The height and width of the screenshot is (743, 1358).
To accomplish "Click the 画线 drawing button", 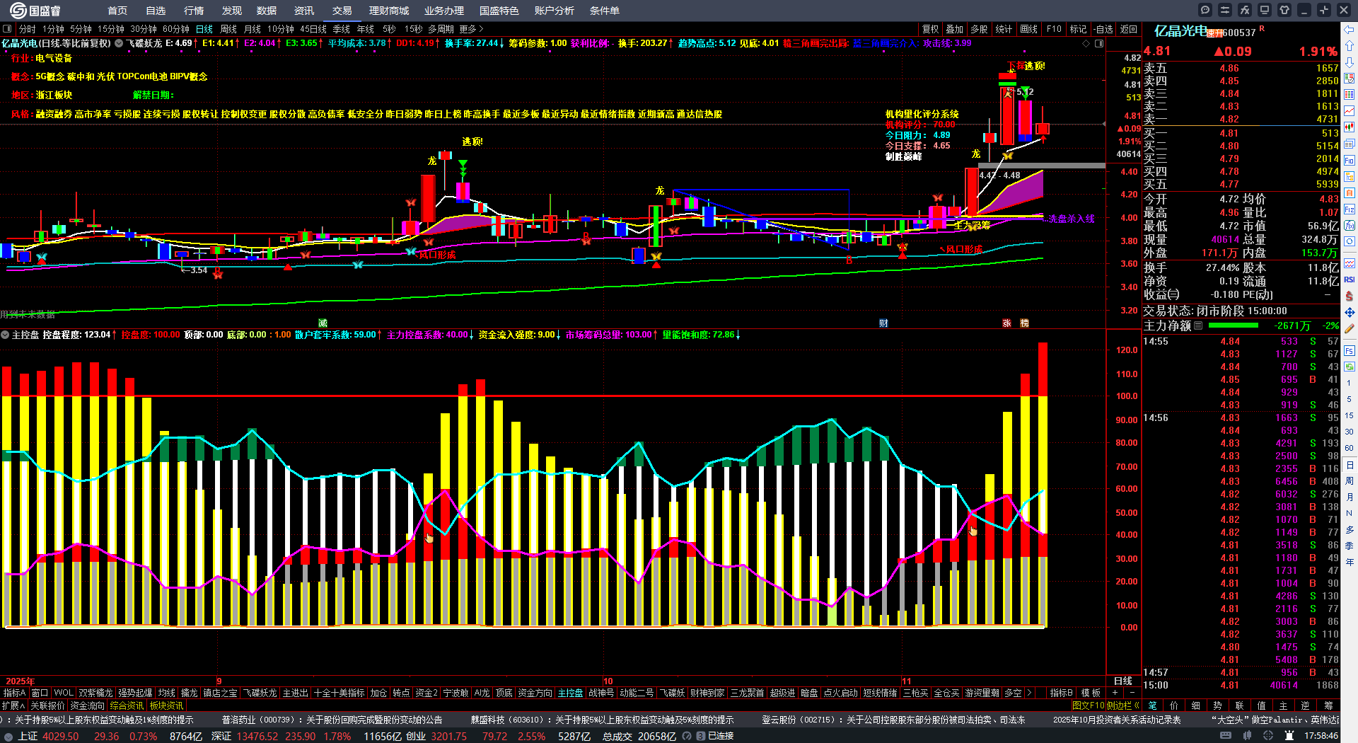I will click(1029, 29).
